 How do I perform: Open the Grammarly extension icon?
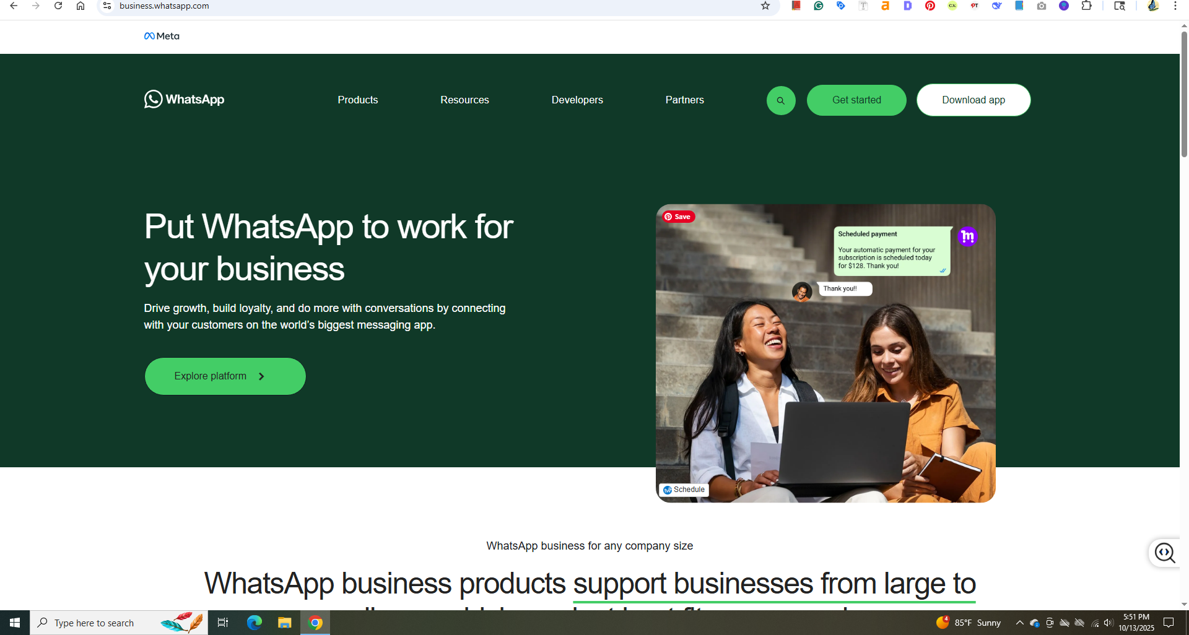(x=819, y=6)
